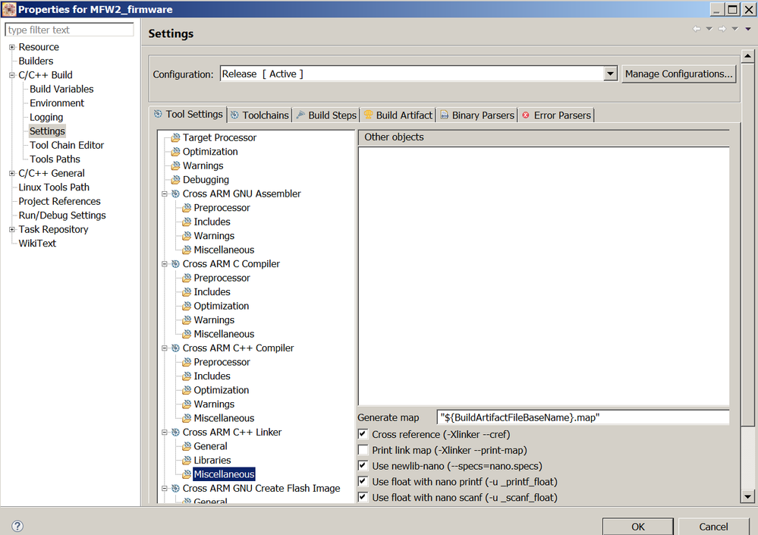Image resolution: width=758 pixels, height=535 pixels.
Task: Click the Build Steps tab icon
Action: coord(300,115)
